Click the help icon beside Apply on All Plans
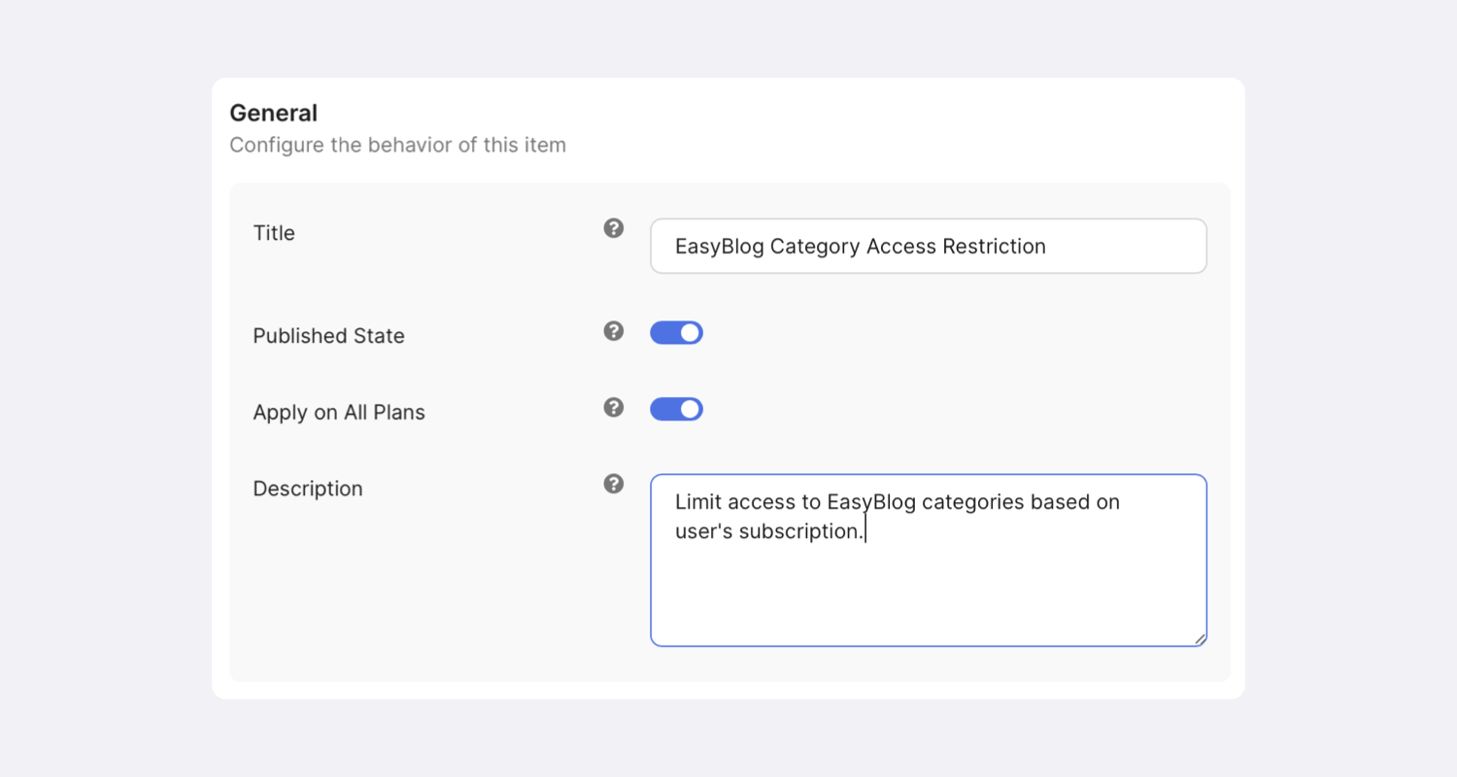Image resolution: width=1457 pixels, height=777 pixels. pos(613,407)
